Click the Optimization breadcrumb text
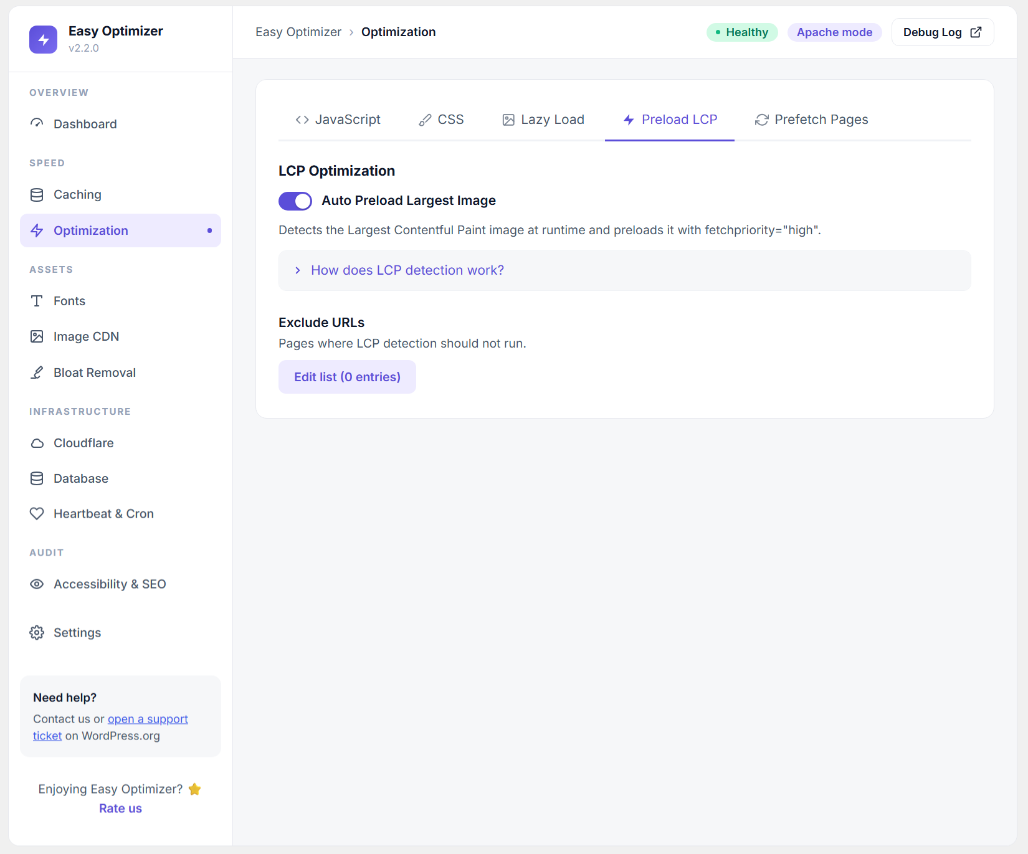Image resolution: width=1028 pixels, height=854 pixels. pyautogui.click(x=399, y=32)
